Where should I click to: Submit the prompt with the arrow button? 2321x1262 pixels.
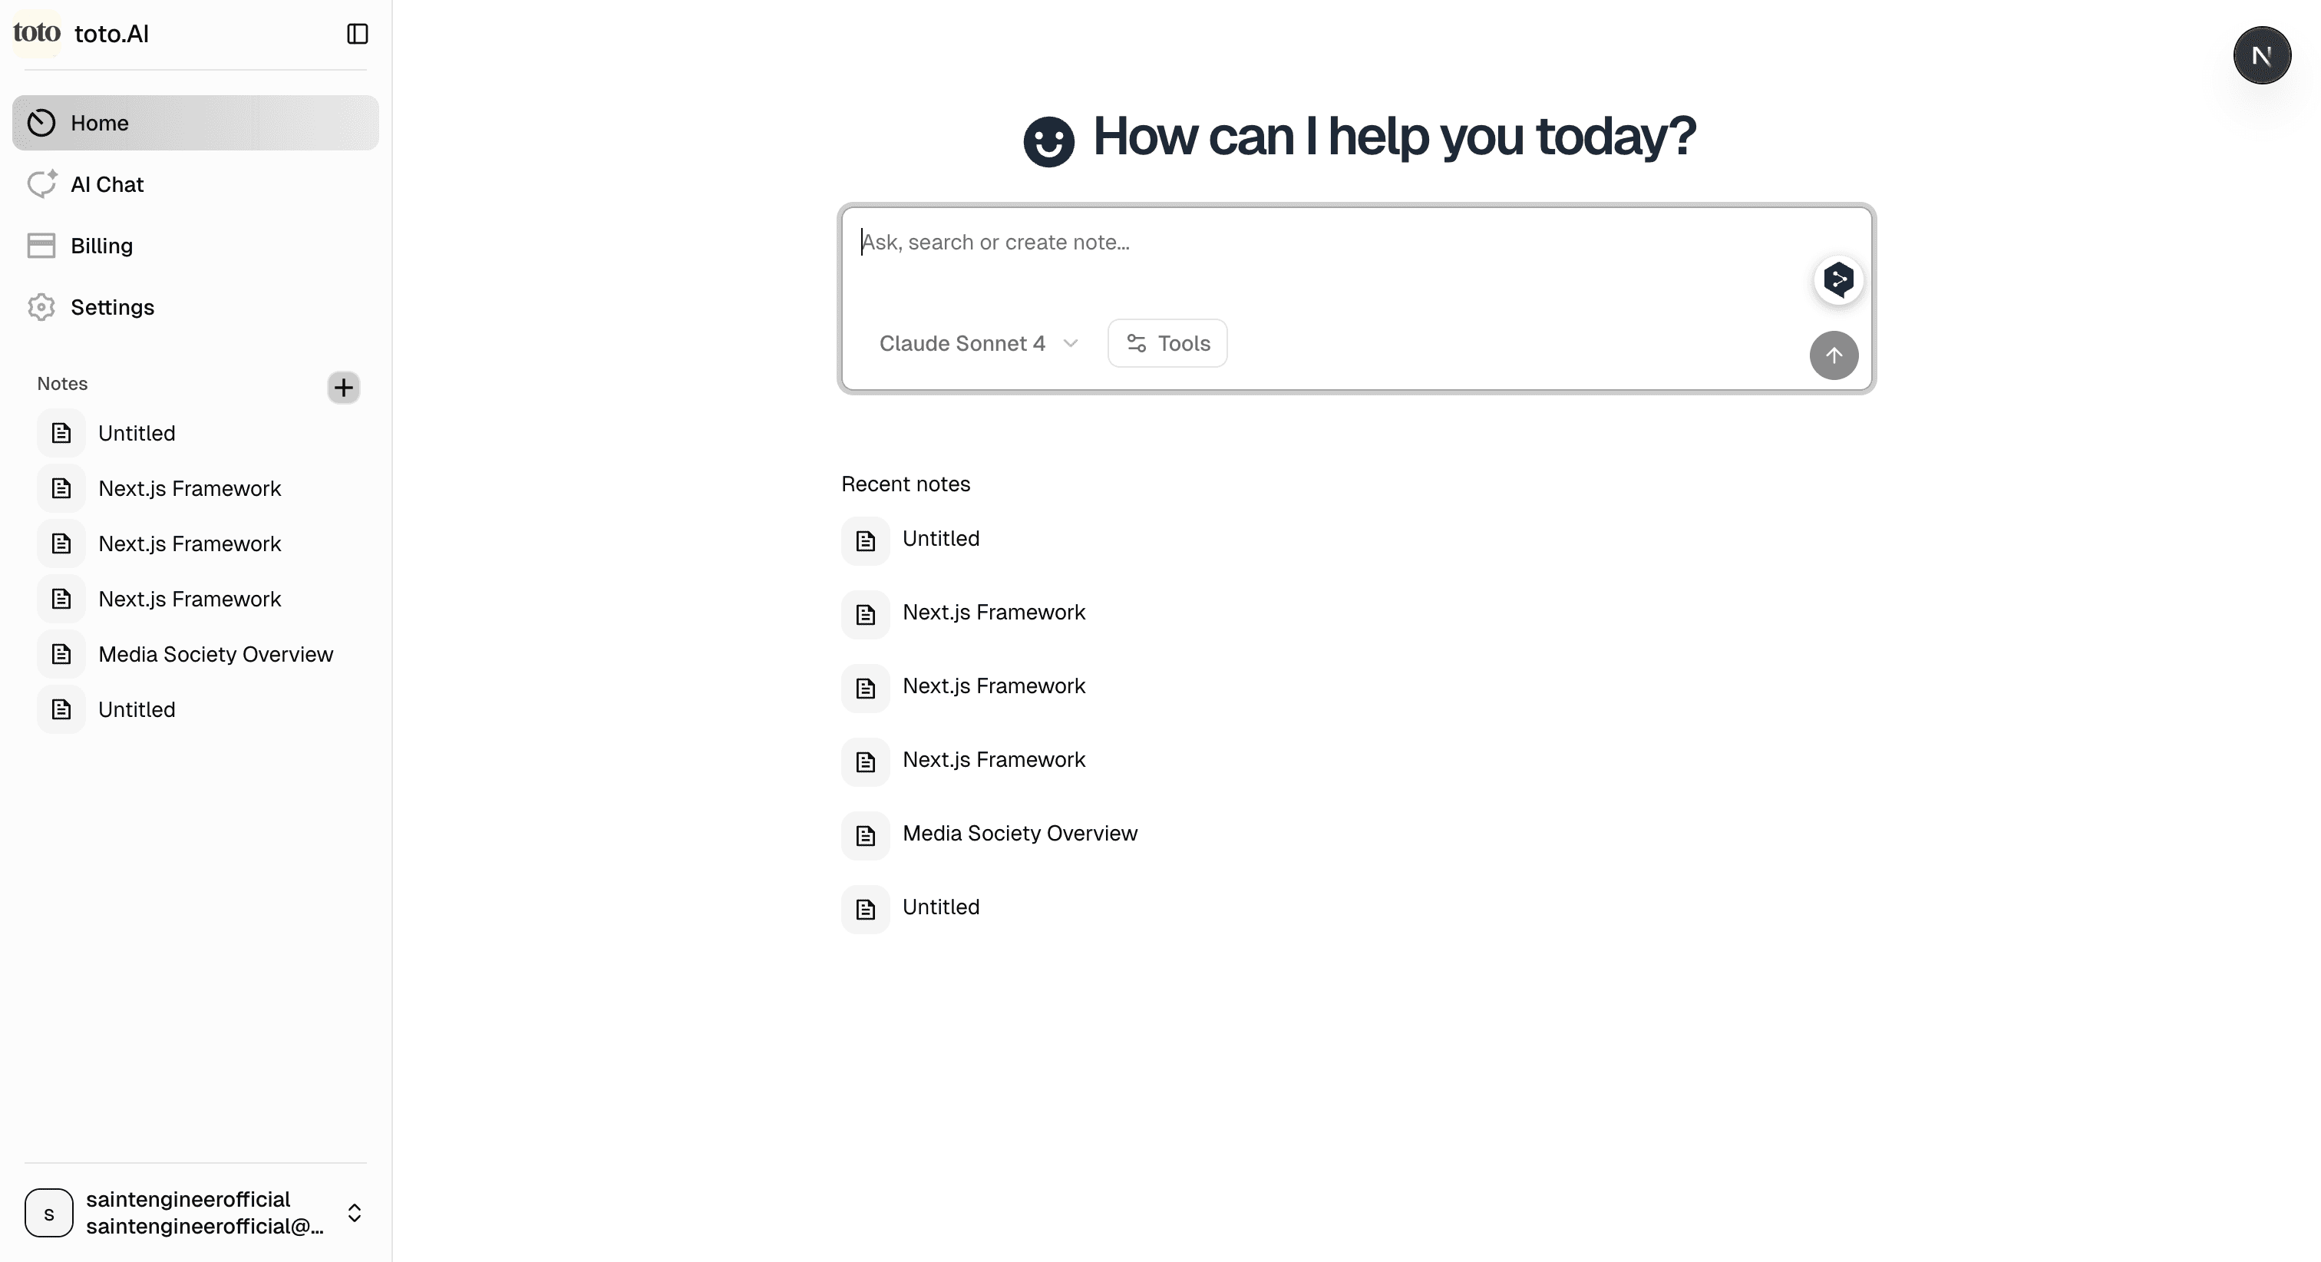pos(1834,355)
